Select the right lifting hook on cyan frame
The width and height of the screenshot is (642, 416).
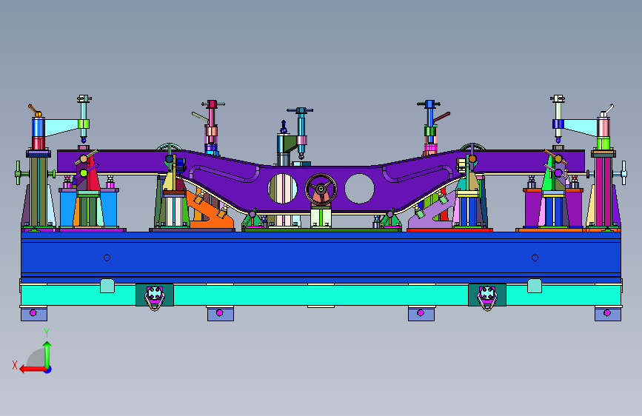point(487,298)
